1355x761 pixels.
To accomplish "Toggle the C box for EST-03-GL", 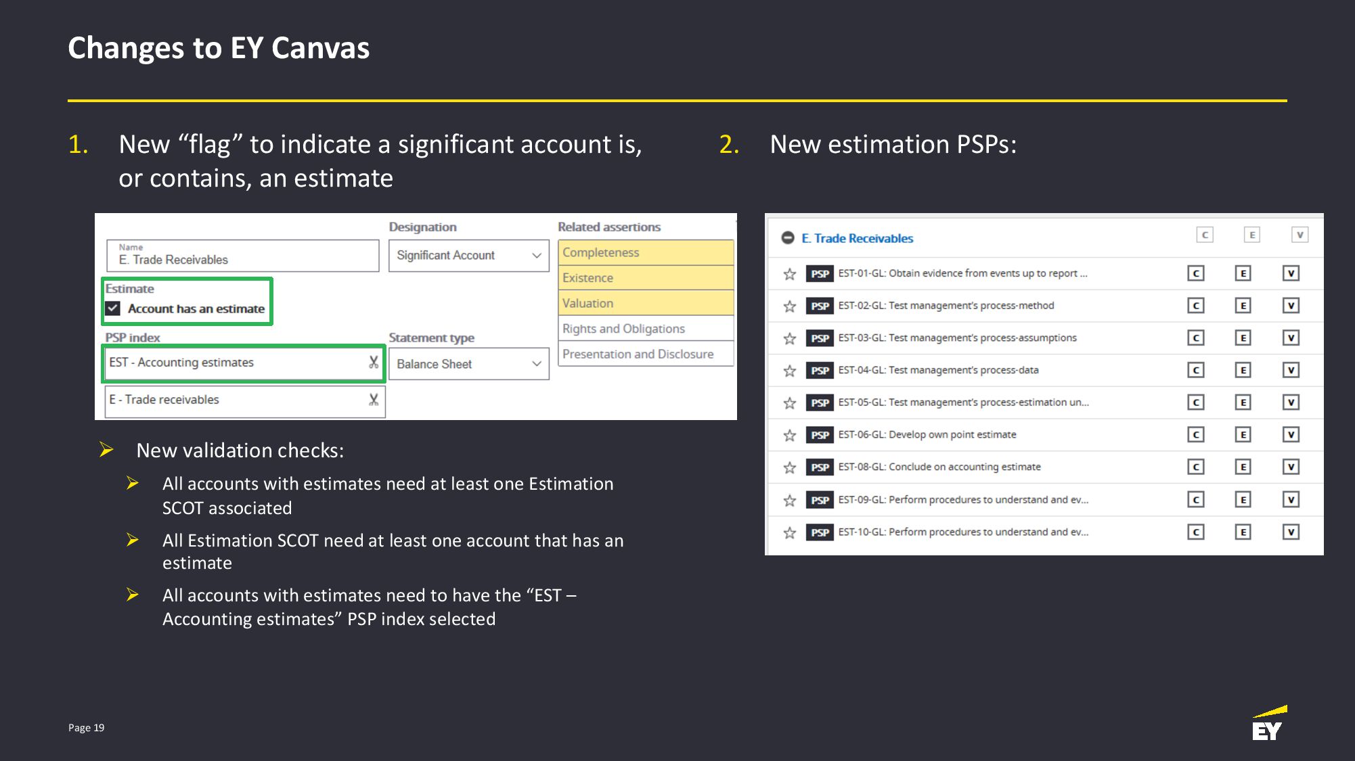I will [x=1196, y=338].
